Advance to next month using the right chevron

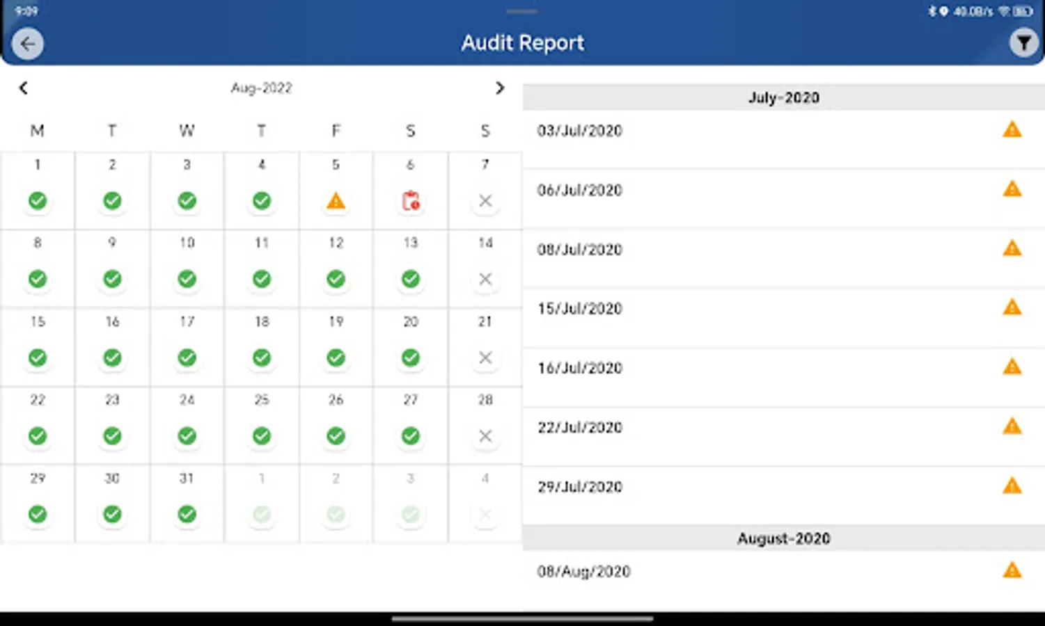click(500, 88)
